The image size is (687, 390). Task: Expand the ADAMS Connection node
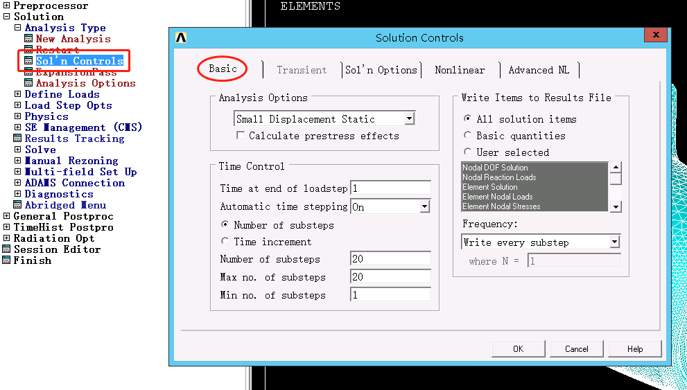17,182
